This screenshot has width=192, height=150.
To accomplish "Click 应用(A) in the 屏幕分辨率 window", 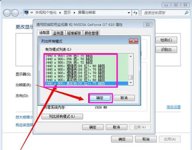I will pos(170,139).
